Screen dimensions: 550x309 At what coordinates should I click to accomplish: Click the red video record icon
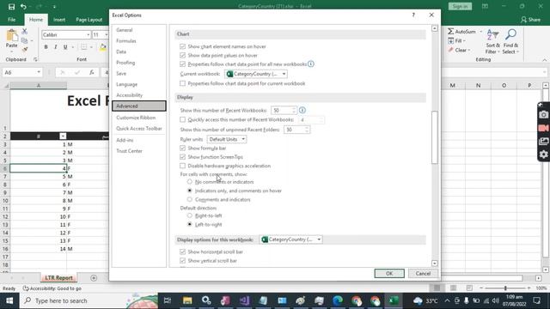point(543,128)
